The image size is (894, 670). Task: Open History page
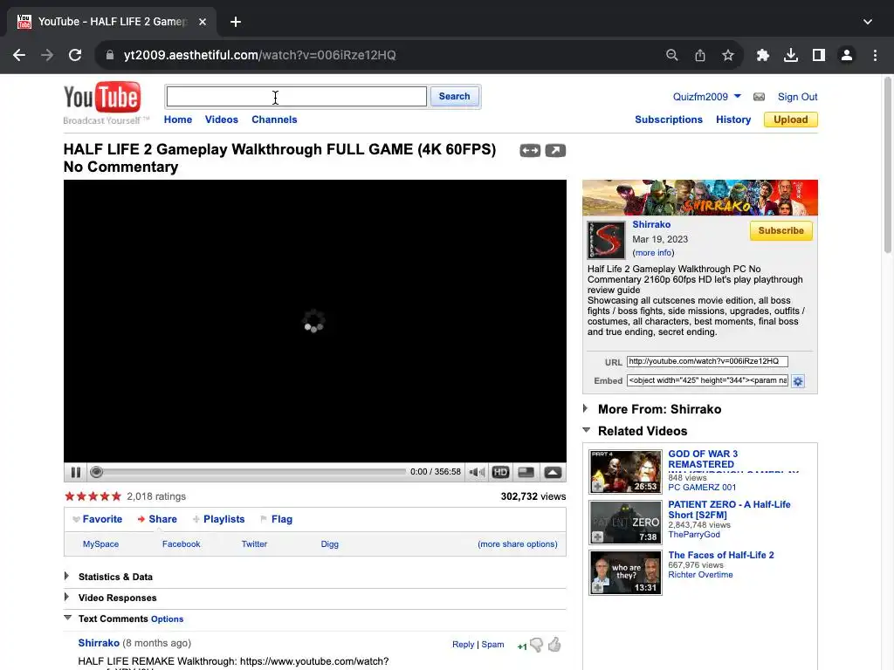pos(733,120)
